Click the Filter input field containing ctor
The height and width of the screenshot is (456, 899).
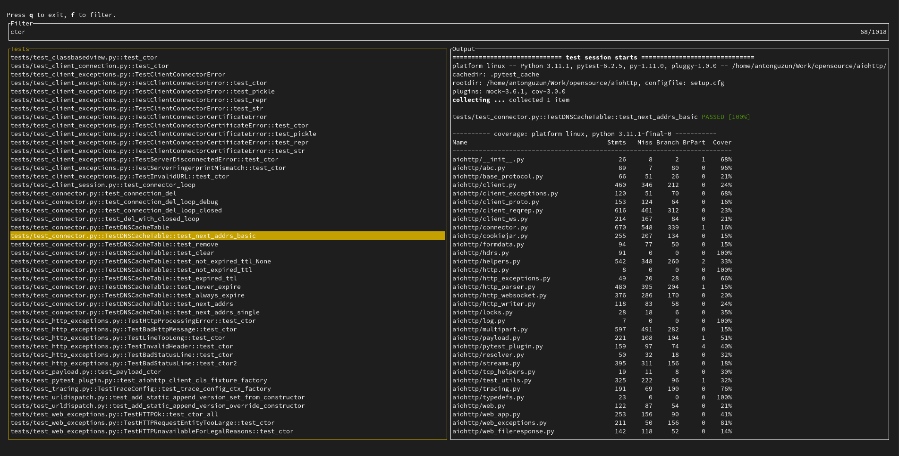pyautogui.click(x=449, y=32)
